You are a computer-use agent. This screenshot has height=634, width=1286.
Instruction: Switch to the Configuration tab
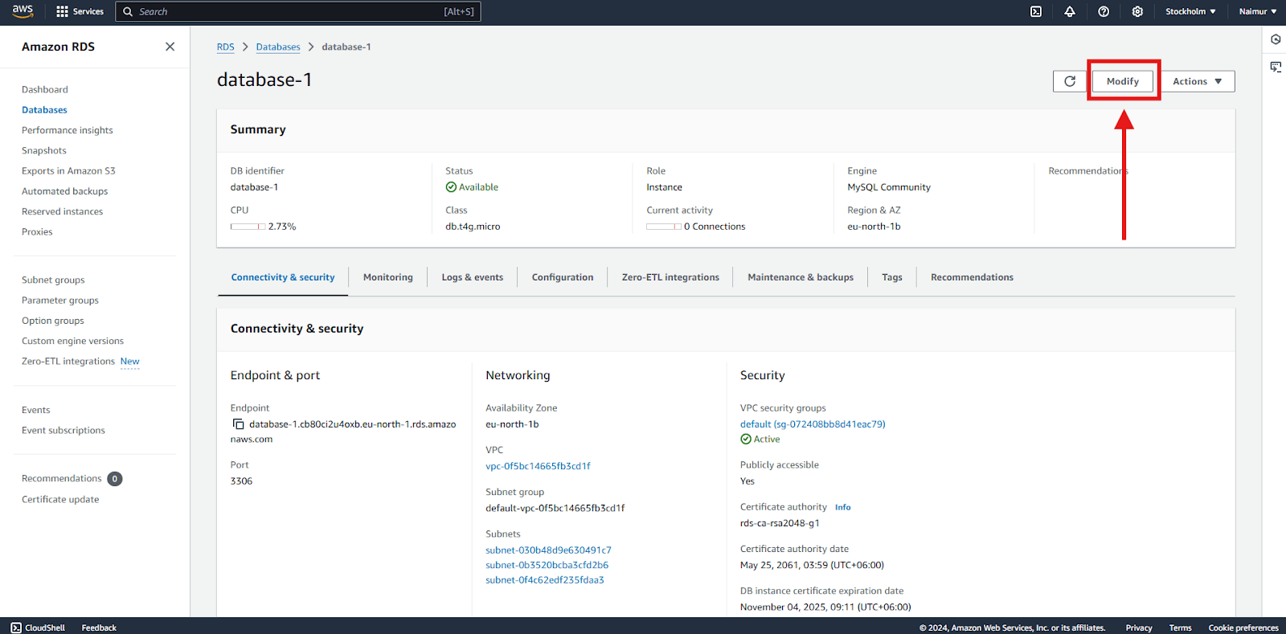(x=563, y=277)
